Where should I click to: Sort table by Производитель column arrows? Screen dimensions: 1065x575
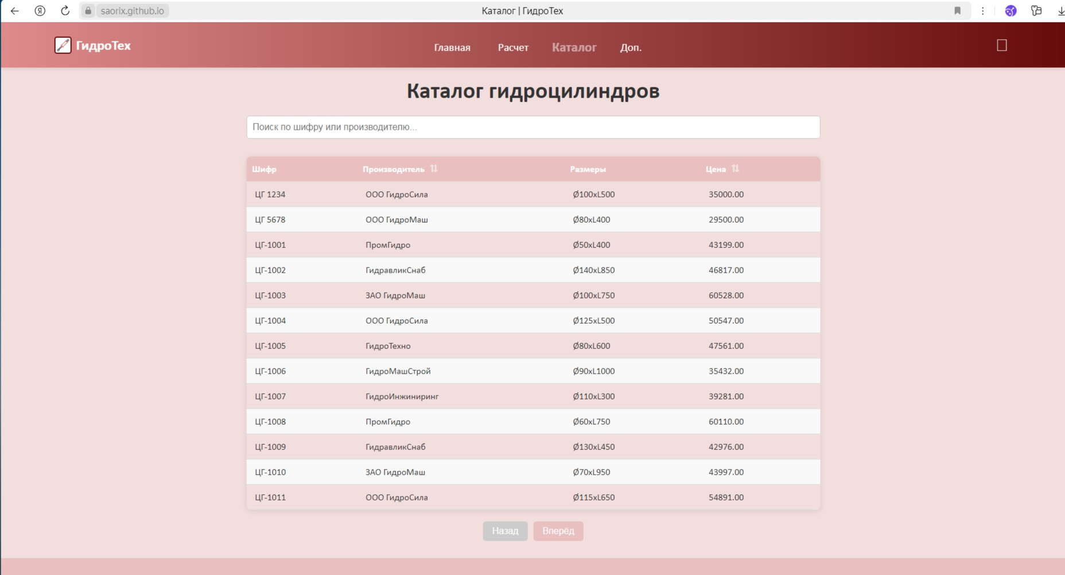[x=434, y=169]
